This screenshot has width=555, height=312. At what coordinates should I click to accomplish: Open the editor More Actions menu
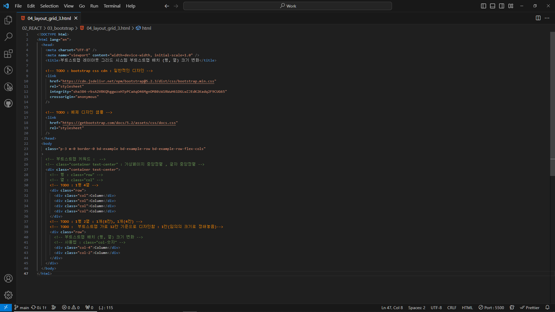[547, 18]
